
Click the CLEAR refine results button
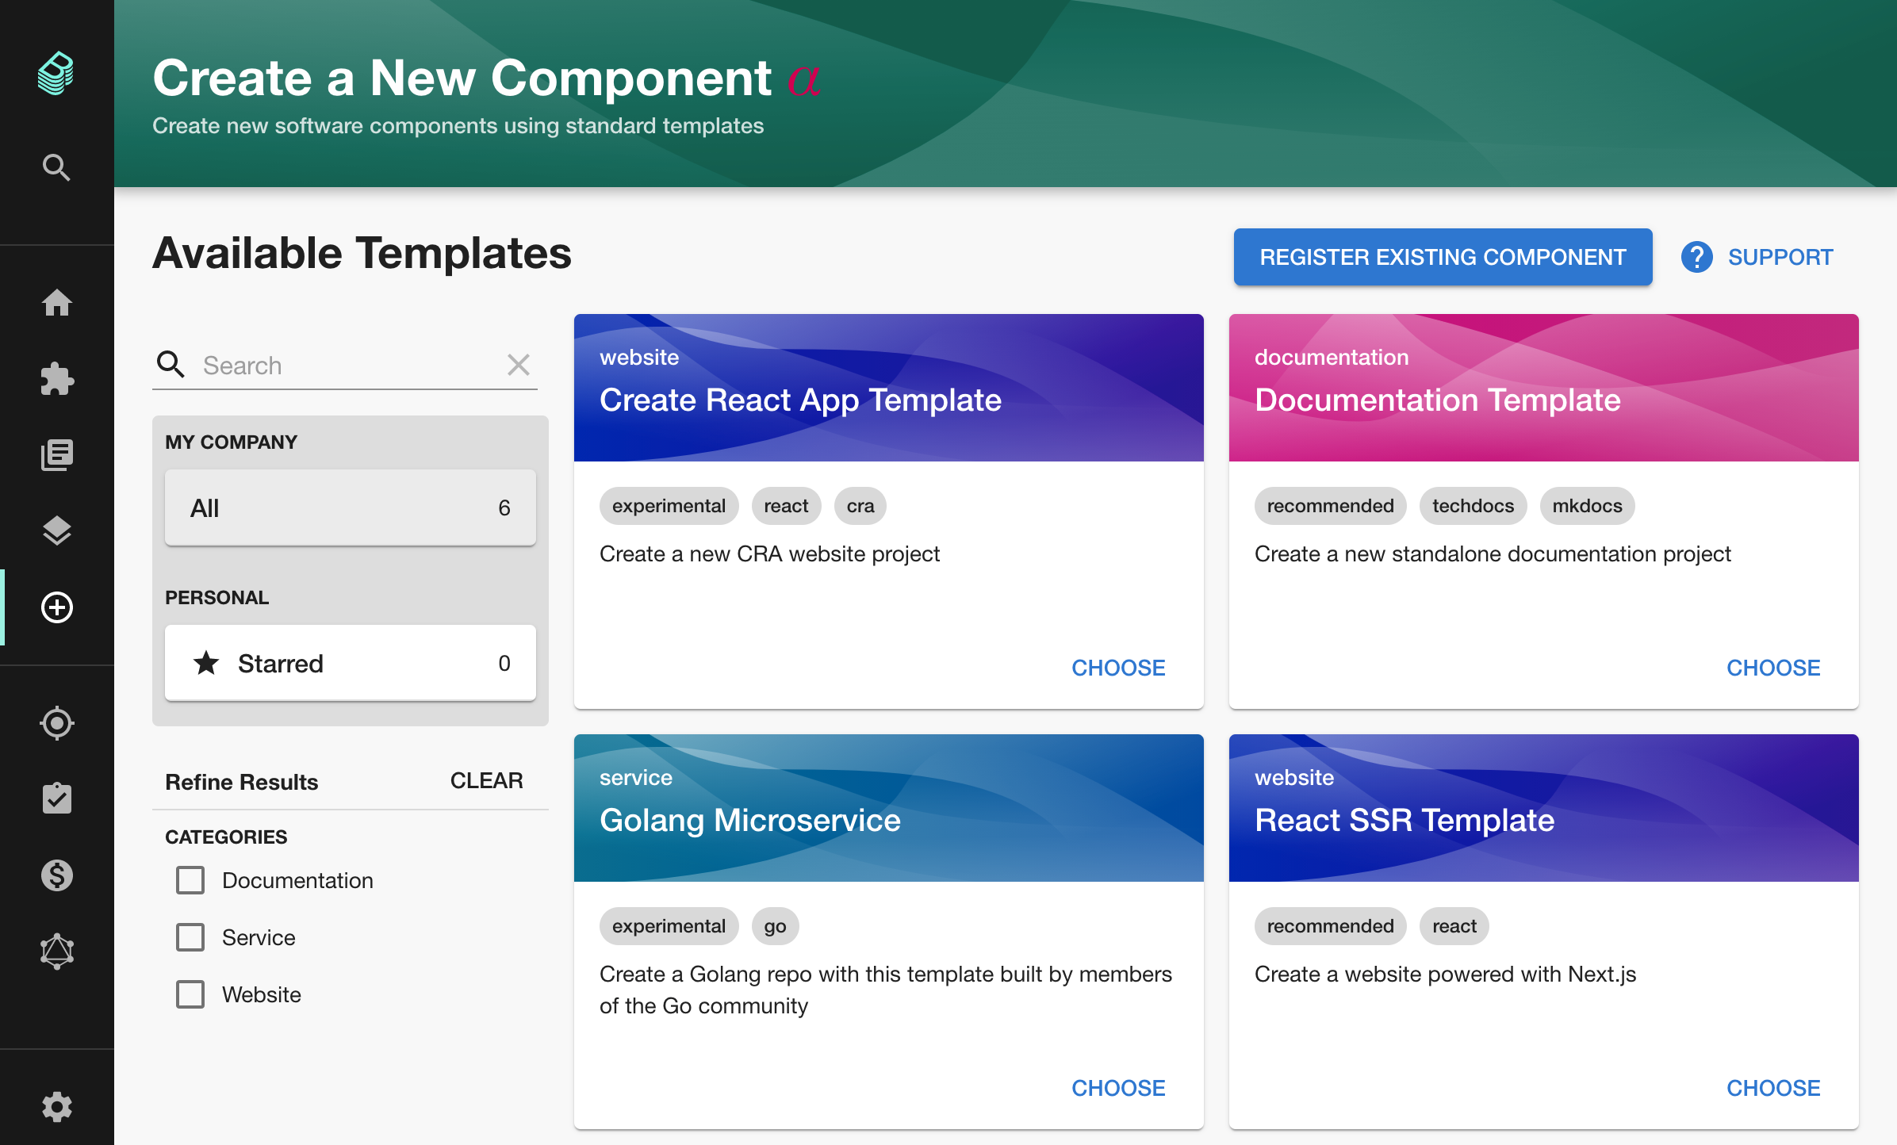[x=486, y=781]
